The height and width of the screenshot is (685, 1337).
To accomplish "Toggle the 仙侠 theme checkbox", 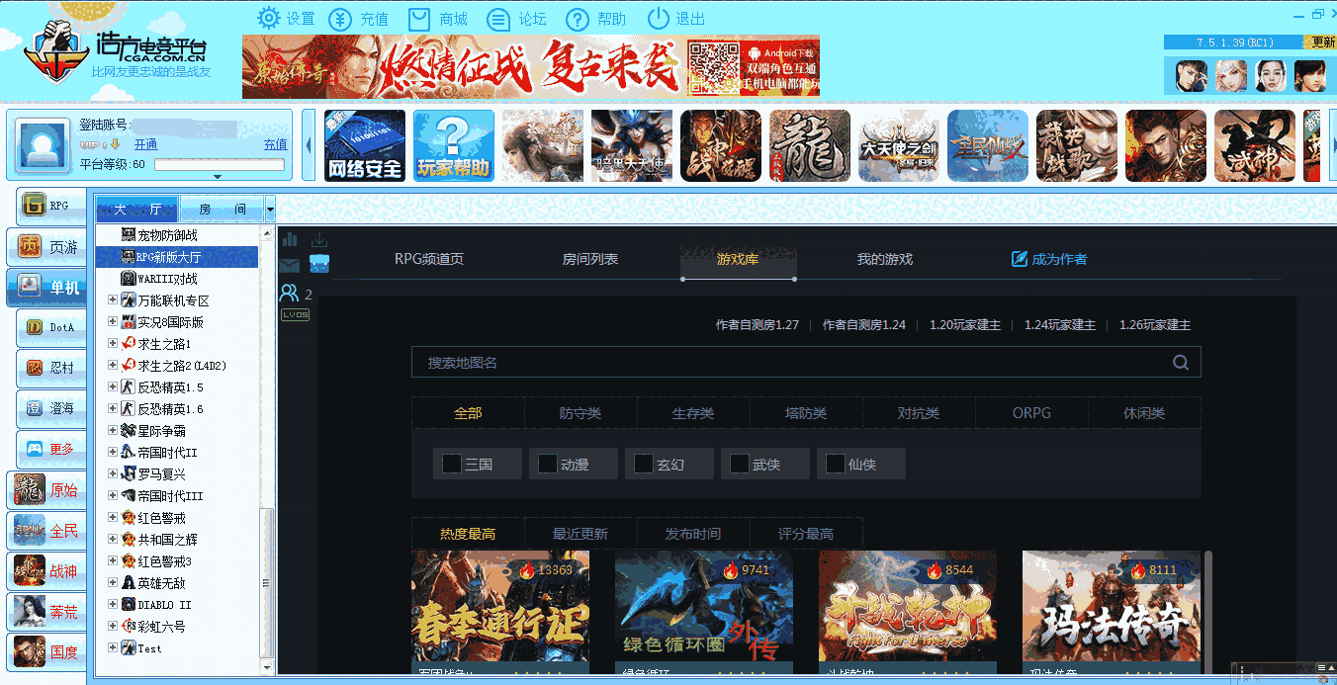I will [x=836, y=464].
